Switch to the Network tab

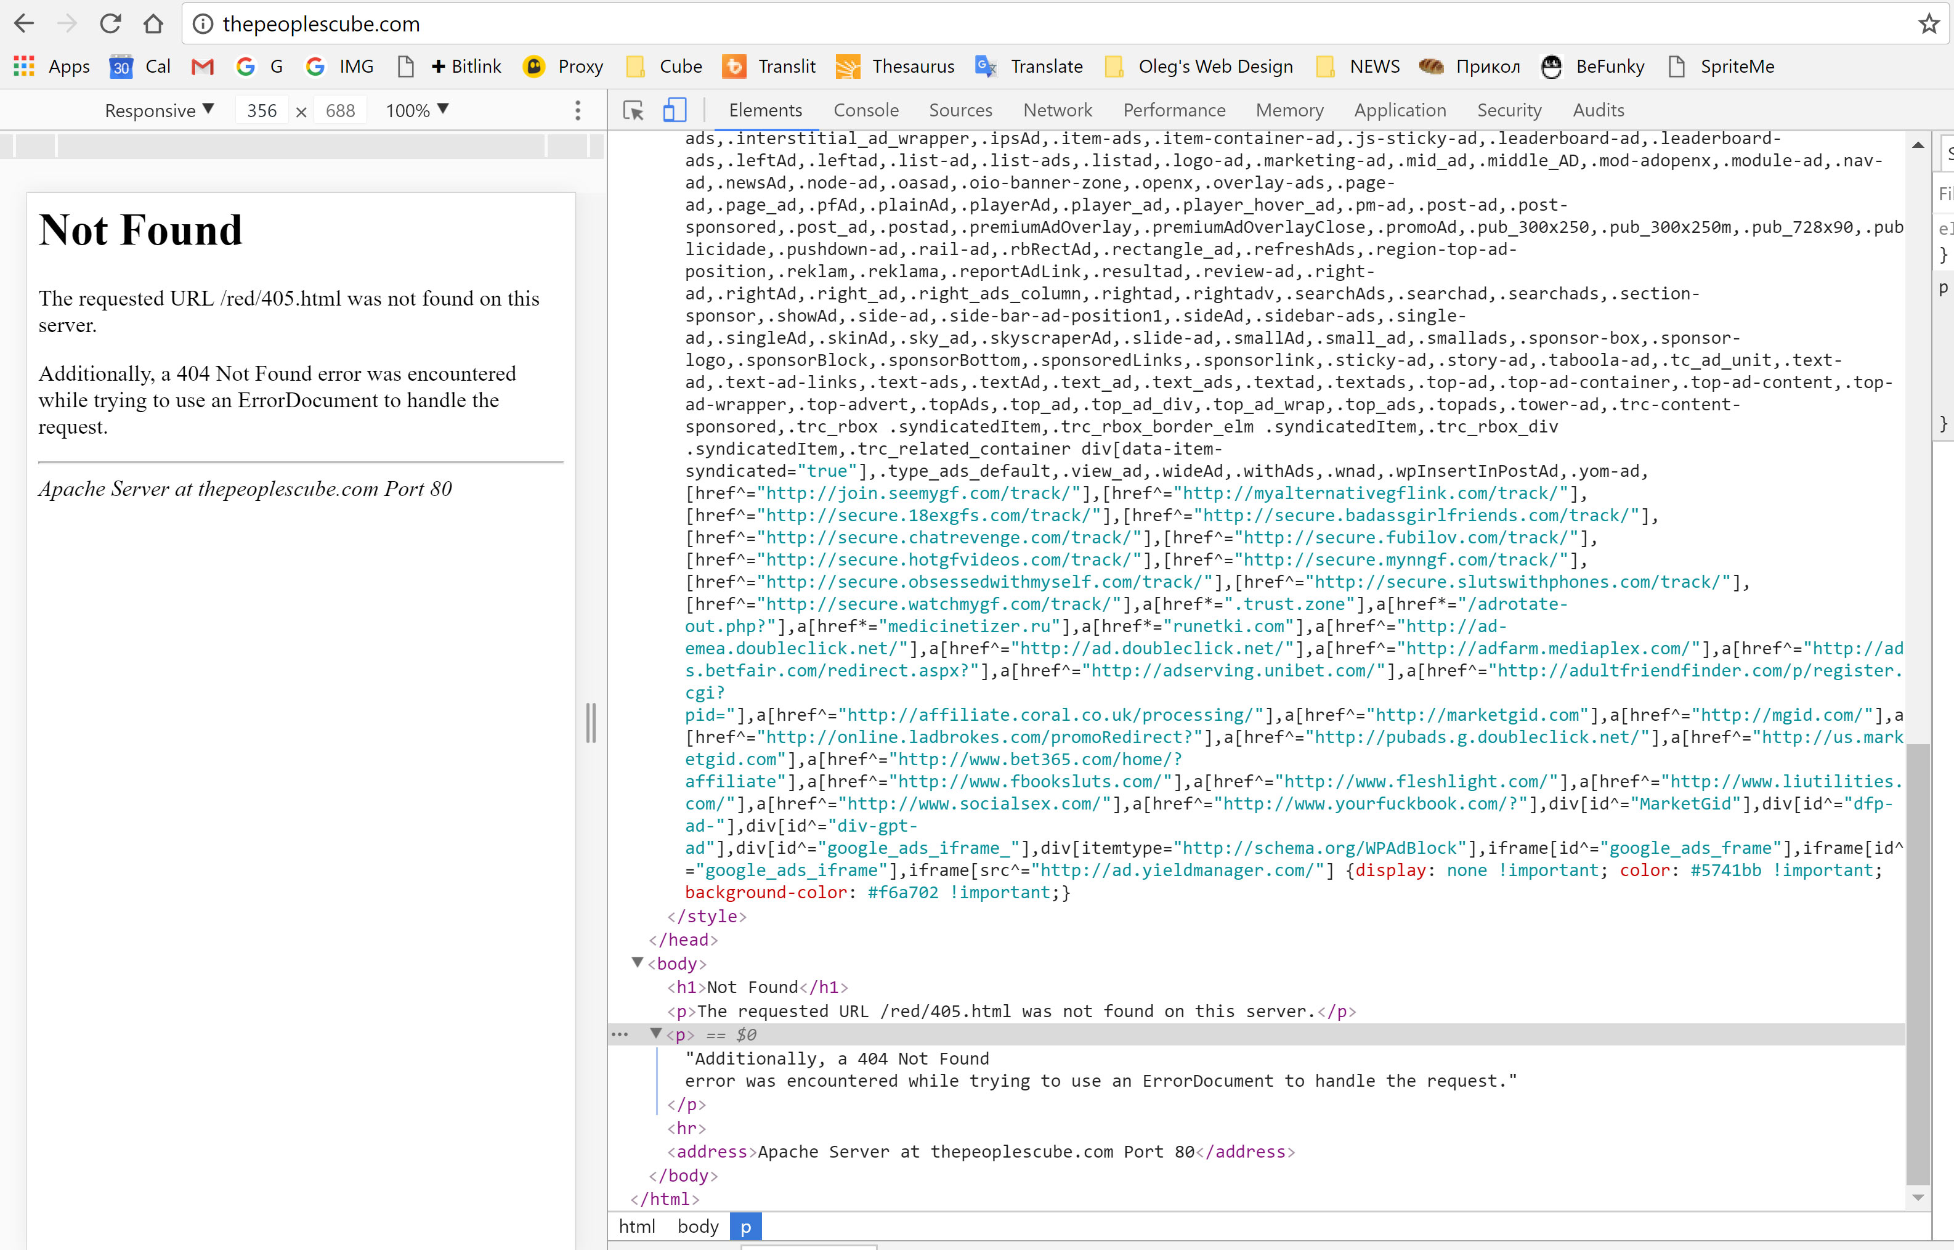[x=1057, y=110]
